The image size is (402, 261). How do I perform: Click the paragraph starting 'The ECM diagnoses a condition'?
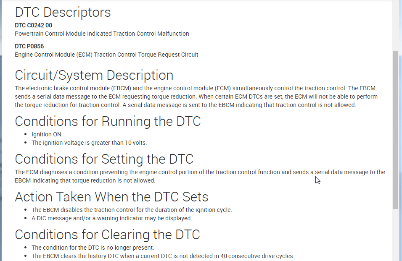(200, 176)
